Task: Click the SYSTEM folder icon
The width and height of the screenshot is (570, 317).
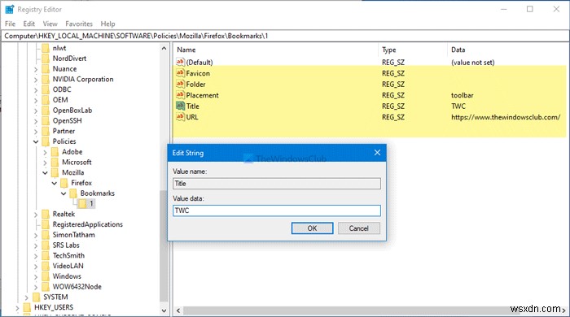Action: pos(37,297)
